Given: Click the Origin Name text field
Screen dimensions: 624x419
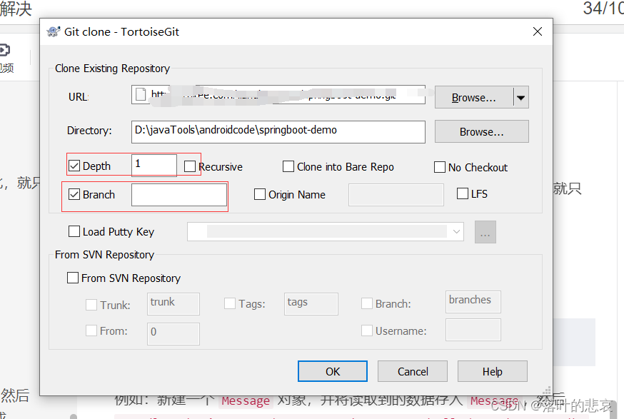Looking at the screenshot, I should 396,195.
